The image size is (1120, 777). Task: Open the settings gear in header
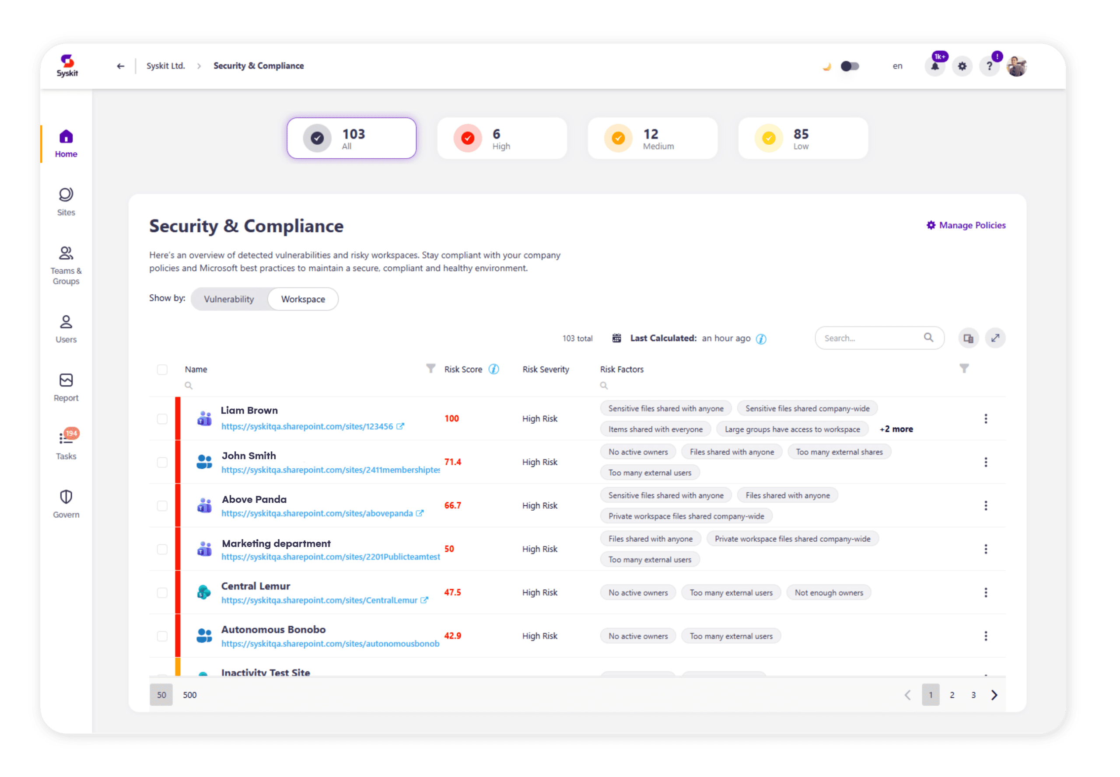(962, 67)
